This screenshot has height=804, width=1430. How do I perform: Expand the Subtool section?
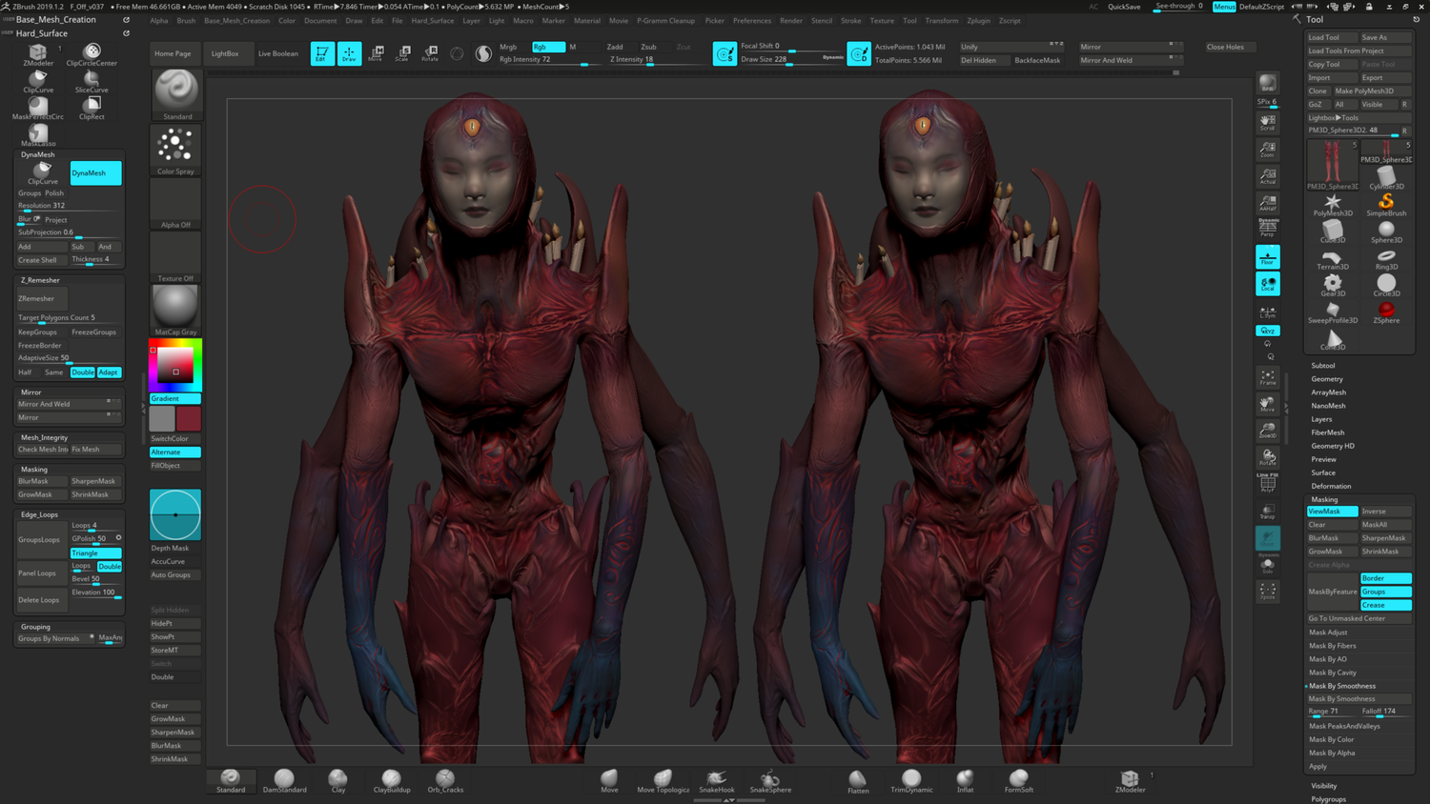pyautogui.click(x=1323, y=366)
